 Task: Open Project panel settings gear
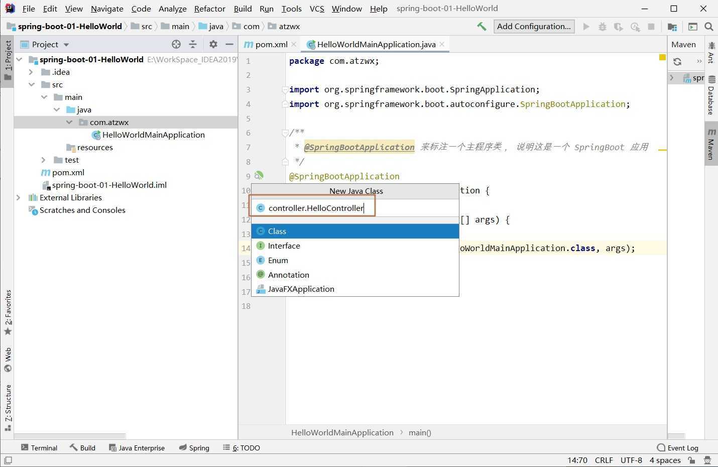pos(213,44)
